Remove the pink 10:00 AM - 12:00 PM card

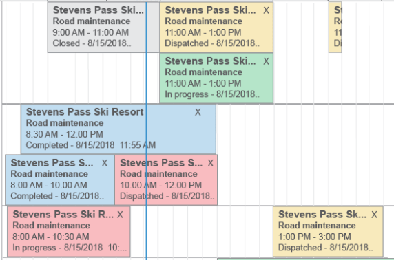211,163
